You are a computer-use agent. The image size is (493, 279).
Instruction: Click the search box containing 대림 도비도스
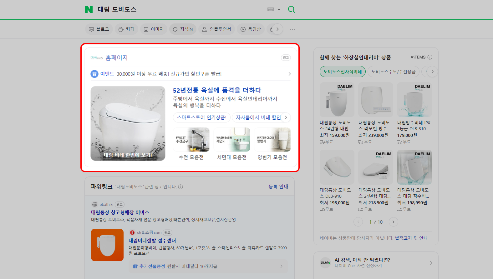[180, 9]
